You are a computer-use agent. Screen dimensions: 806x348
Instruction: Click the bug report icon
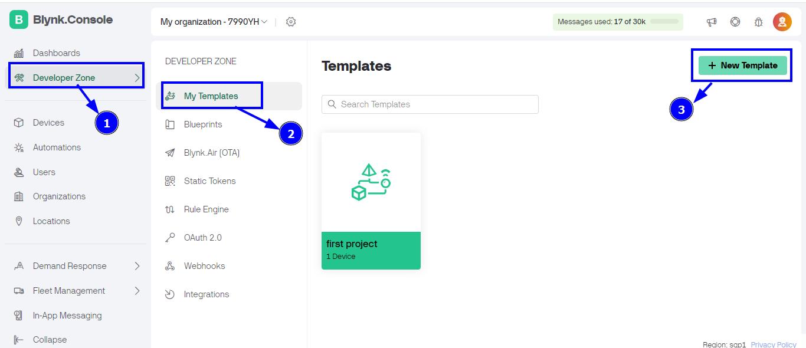click(x=759, y=22)
